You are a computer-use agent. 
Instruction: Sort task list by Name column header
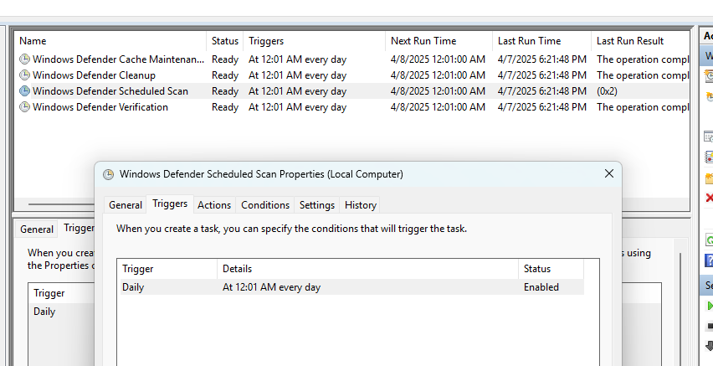click(110, 41)
